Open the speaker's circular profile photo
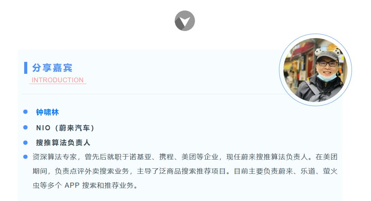371x201 pixels. [315, 70]
